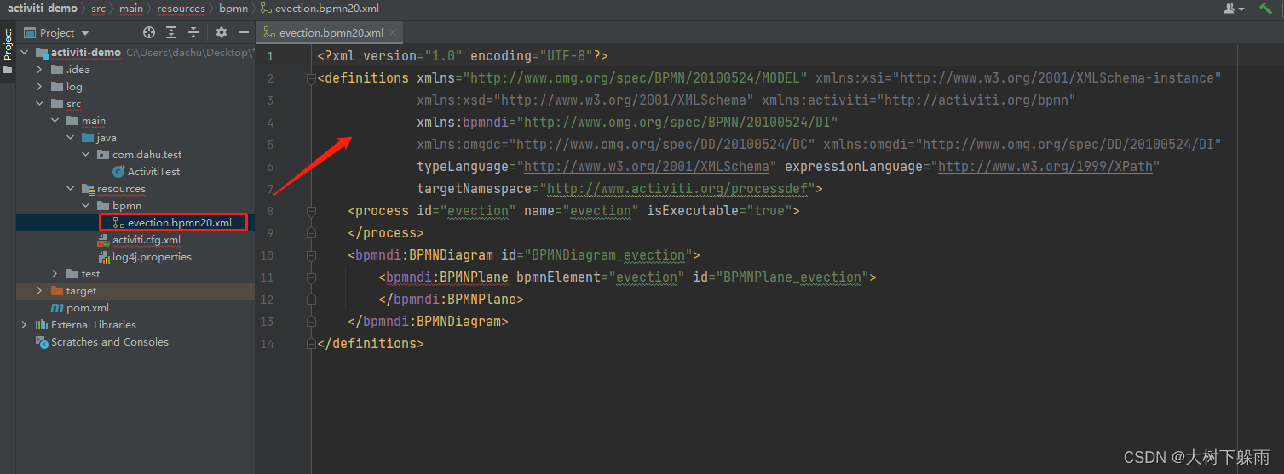
Task: Open the Project tool window side tab
Action: click(x=8, y=51)
